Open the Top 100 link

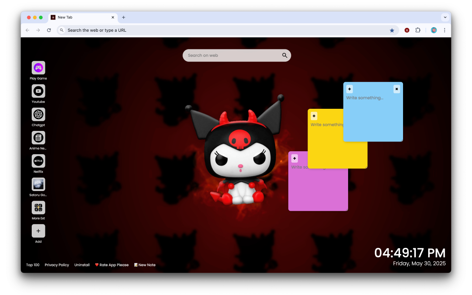[33, 265]
